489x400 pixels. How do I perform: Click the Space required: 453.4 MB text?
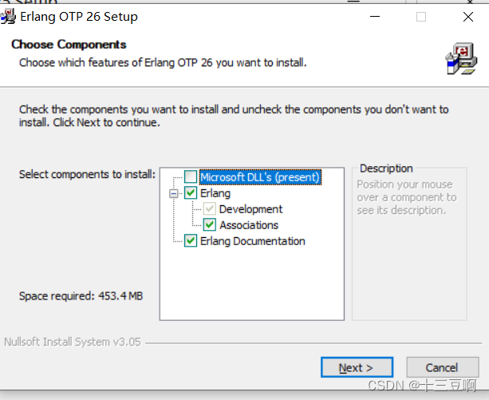pos(81,295)
